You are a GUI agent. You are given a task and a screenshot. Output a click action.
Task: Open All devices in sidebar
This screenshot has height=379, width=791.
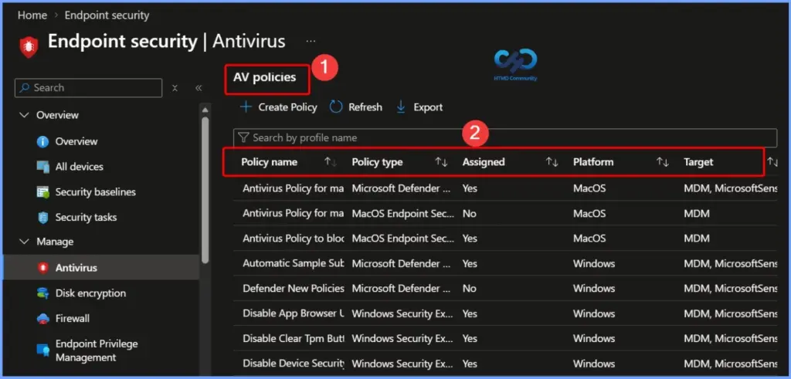pos(80,167)
